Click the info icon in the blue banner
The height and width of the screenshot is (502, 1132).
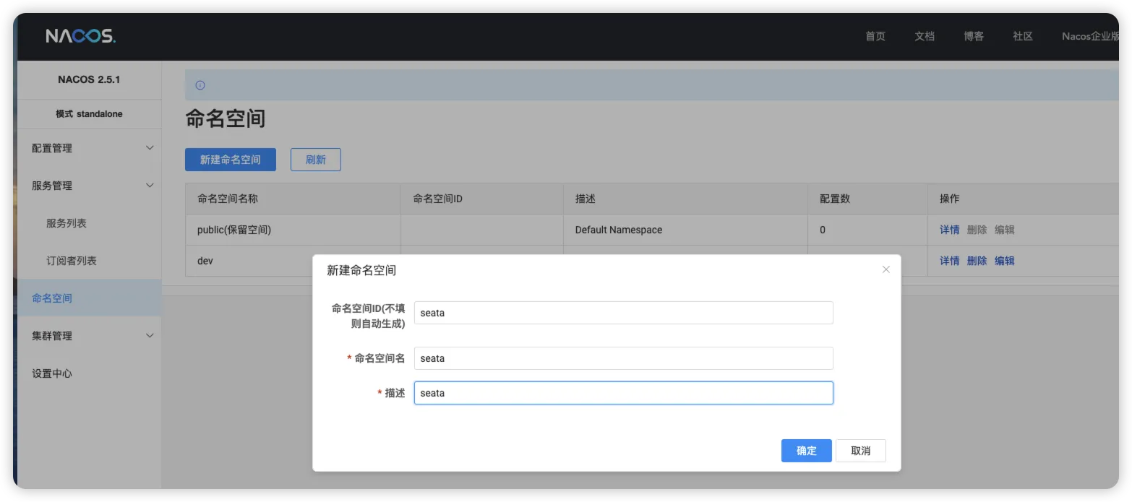(200, 85)
